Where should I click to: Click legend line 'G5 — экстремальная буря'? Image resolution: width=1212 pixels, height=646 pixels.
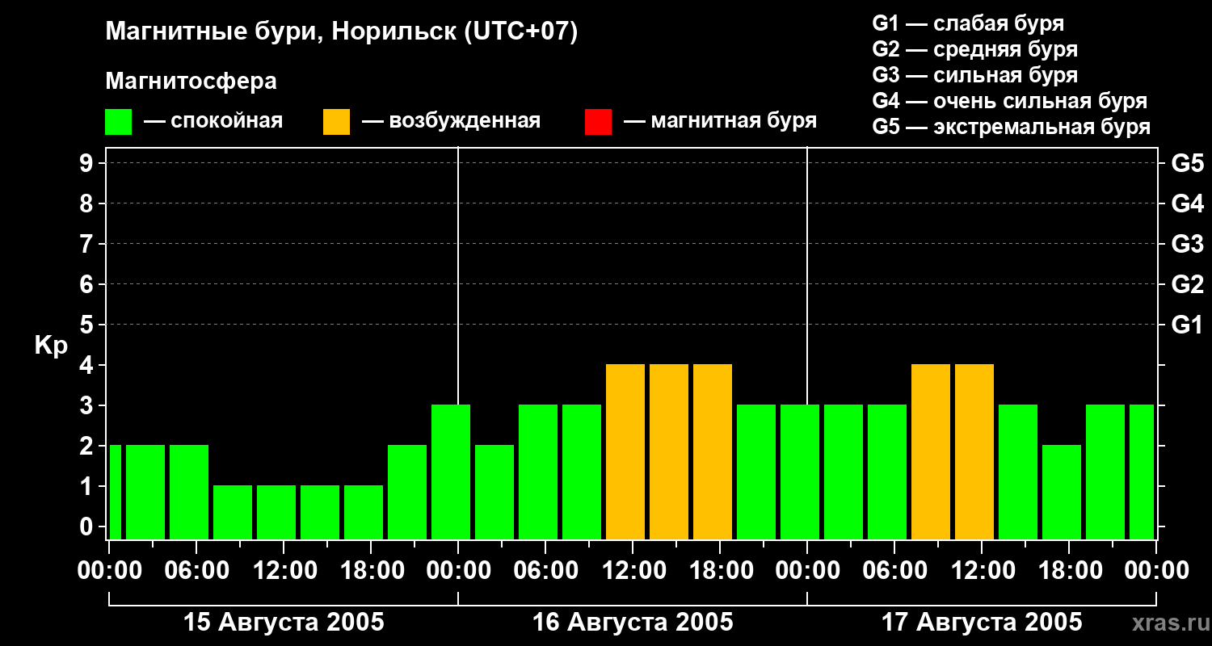(1011, 127)
